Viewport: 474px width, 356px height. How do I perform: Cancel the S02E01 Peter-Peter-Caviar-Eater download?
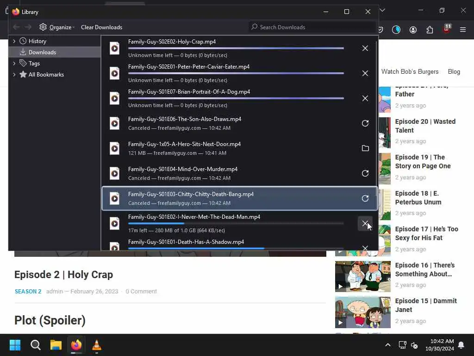365,73
